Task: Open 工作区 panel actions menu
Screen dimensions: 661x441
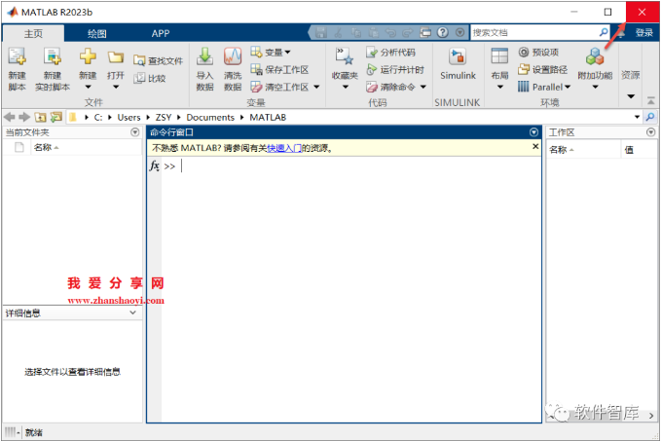Action: (x=651, y=132)
